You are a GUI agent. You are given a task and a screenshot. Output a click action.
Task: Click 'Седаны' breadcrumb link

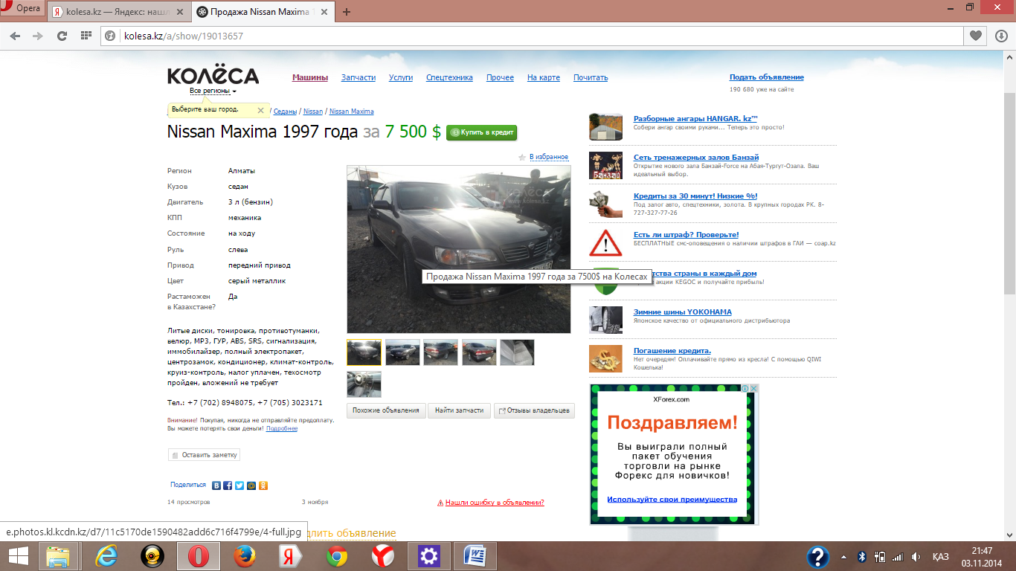tap(286, 112)
